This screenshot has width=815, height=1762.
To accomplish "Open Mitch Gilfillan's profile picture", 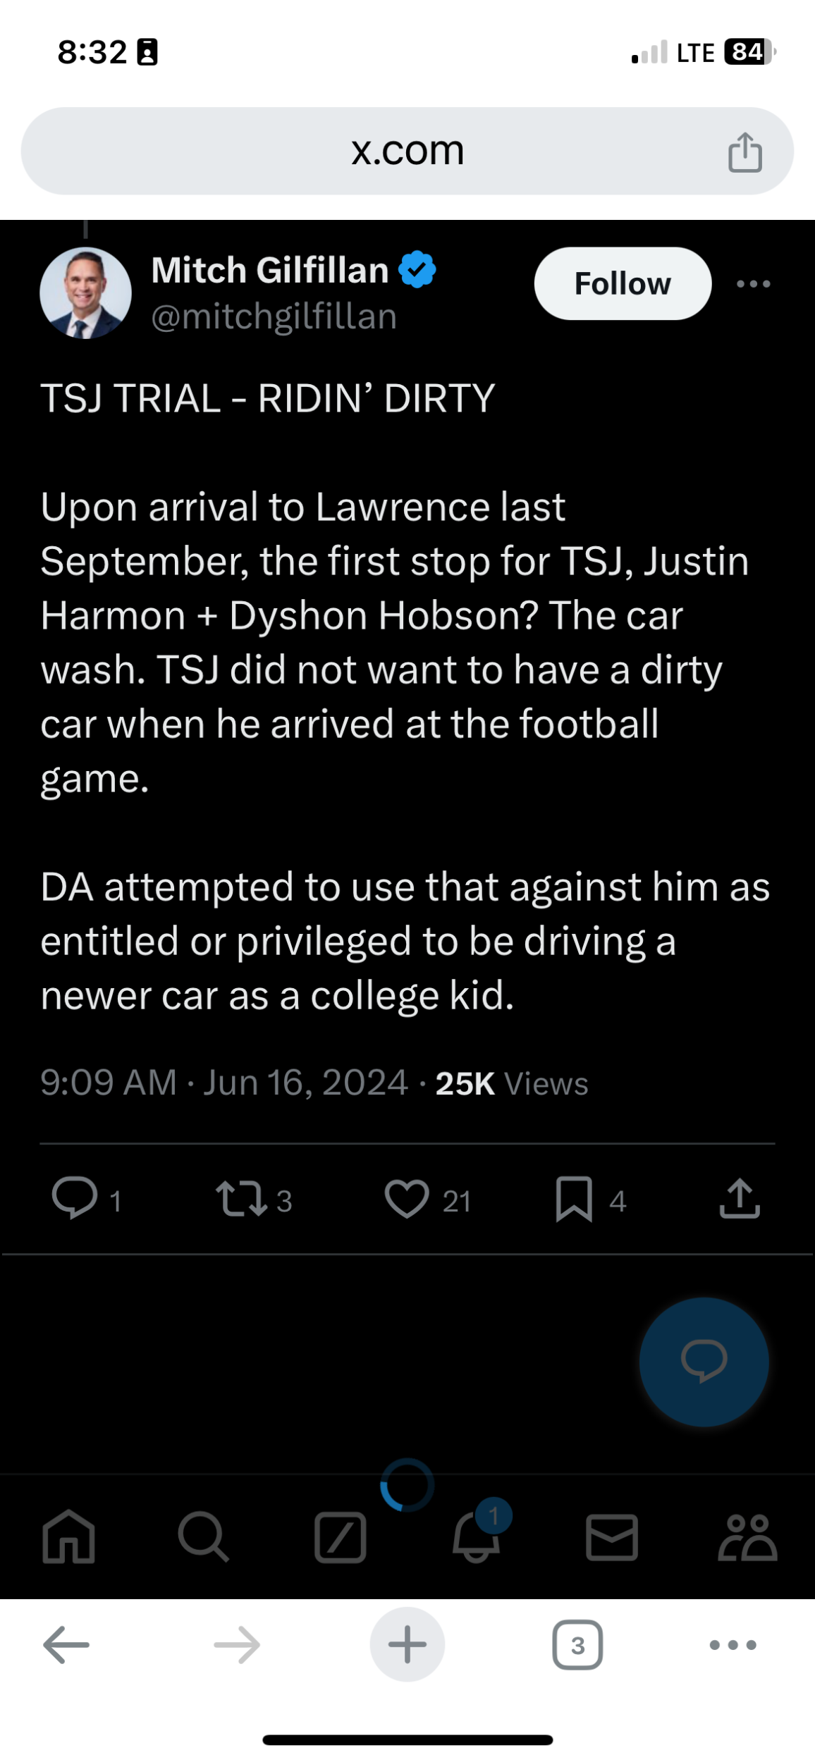I will 86,293.
